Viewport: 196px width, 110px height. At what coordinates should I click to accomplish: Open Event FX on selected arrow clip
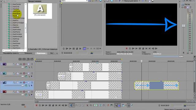click(x=177, y=88)
